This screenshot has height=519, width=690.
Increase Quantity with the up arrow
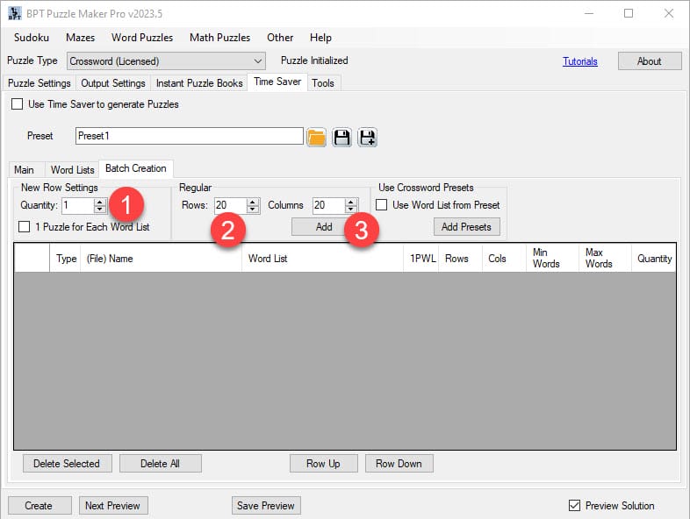tap(100, 202)
